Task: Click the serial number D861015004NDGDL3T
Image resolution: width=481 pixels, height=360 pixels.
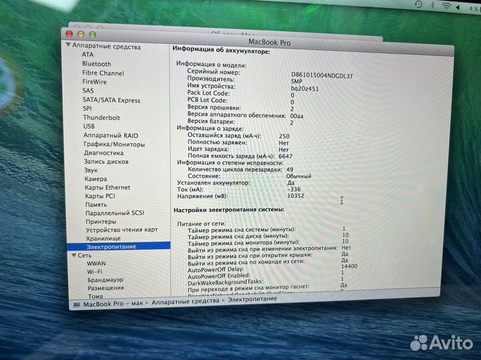Action: click(322, 75)
